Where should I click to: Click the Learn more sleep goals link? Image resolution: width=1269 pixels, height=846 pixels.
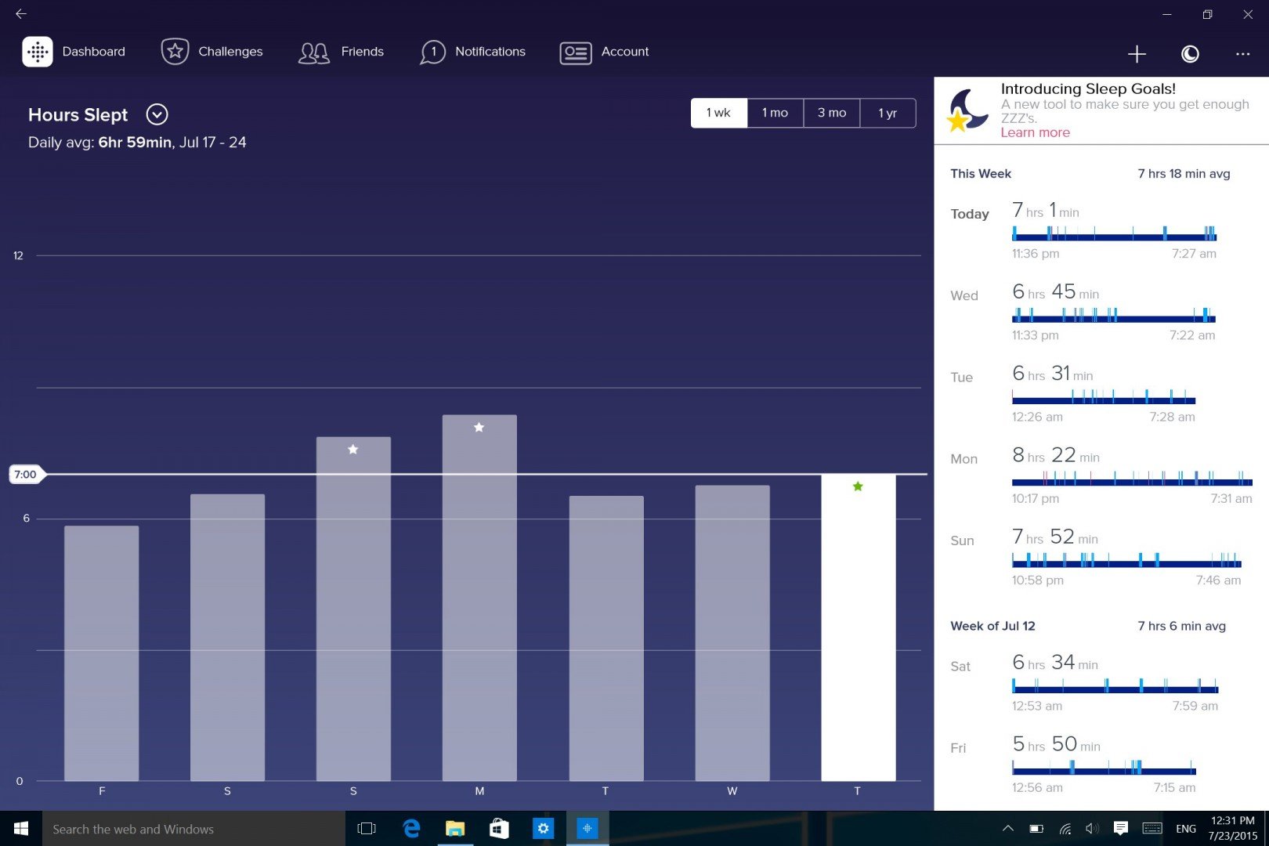pyautogui.click(x=1035, y=132)
